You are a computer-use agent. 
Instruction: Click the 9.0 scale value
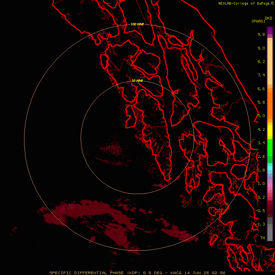[x=261, y=48]
